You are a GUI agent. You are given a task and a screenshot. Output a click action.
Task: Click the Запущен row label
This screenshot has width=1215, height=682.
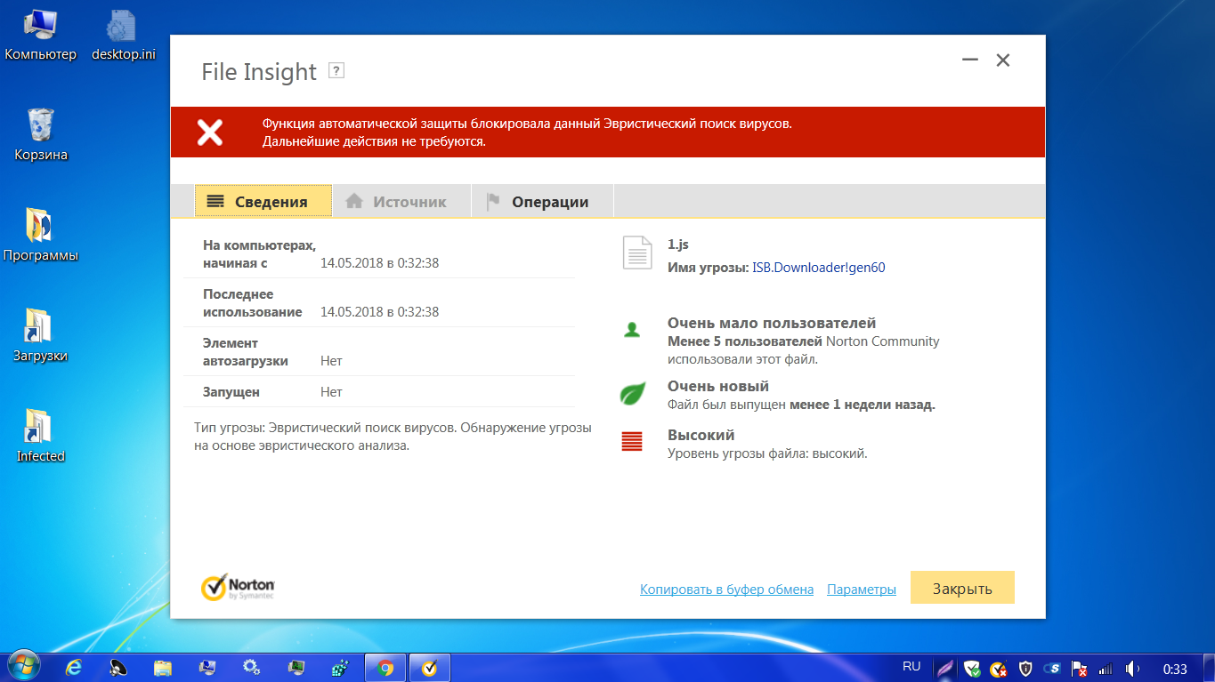231,392
